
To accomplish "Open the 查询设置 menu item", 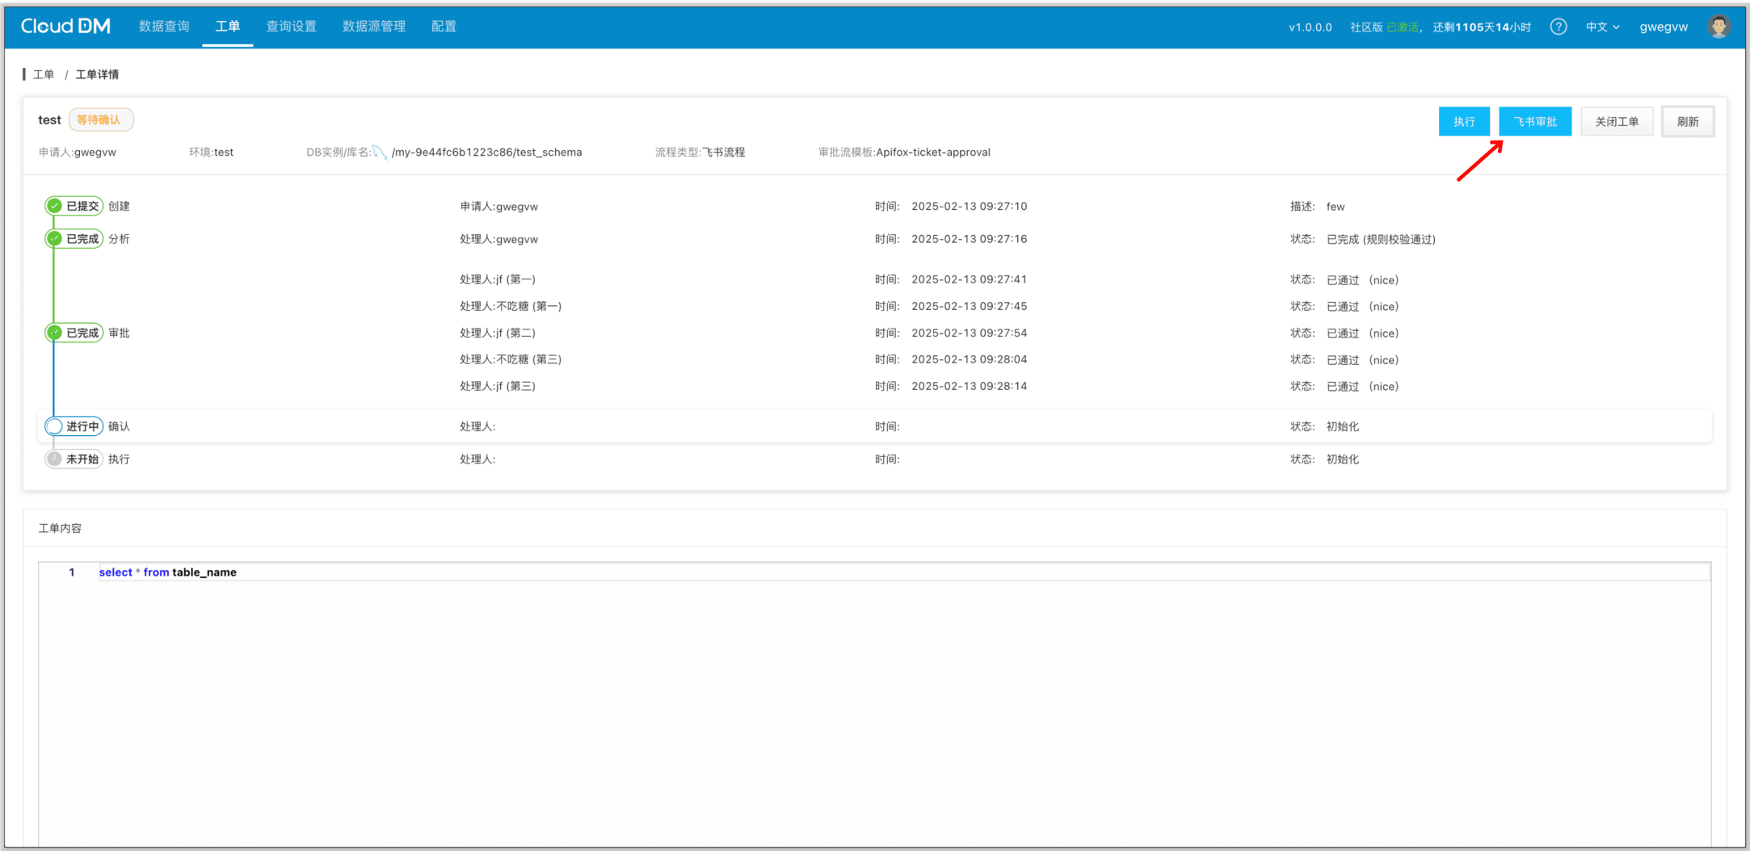I will coord(291,27).
